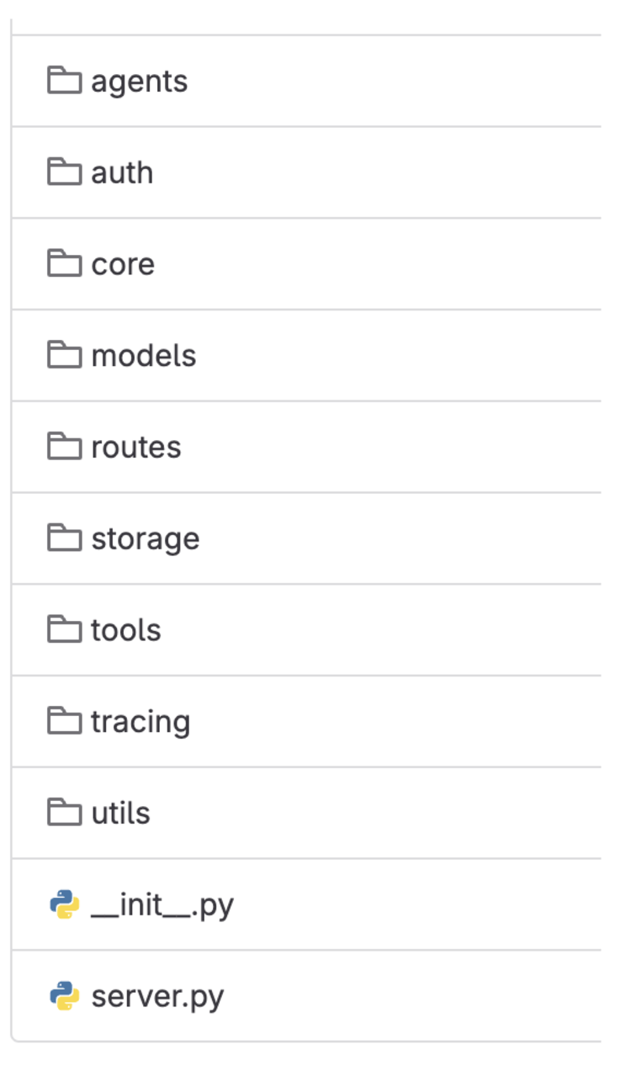Image resolution: width=636 pixels, height=1082 pixels.
Task: Click the models folder icon
Action: (64, 356)
